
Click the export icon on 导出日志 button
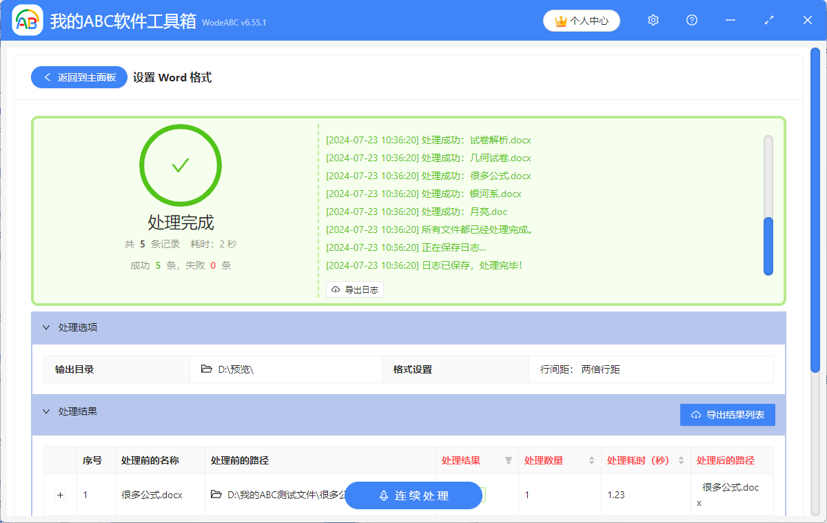click(x=334, y=289)
